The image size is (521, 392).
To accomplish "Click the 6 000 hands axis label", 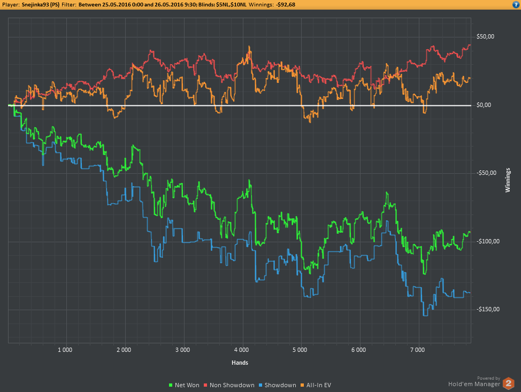I will pyautogui.click(x=358, y=350).
